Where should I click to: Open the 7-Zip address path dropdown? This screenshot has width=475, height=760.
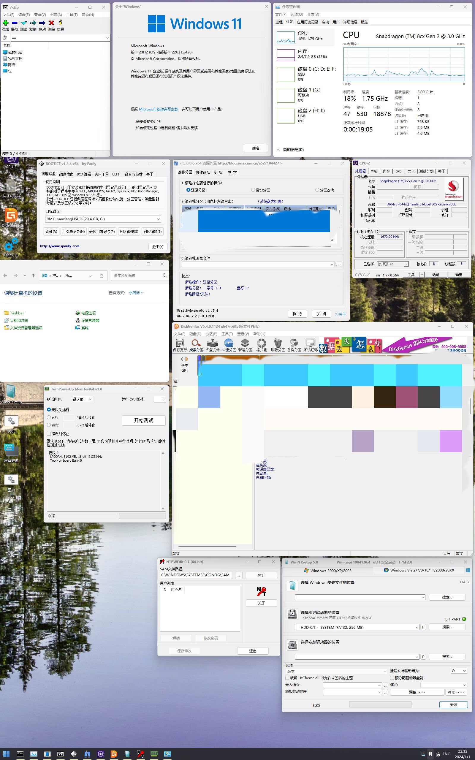point(107,38)
